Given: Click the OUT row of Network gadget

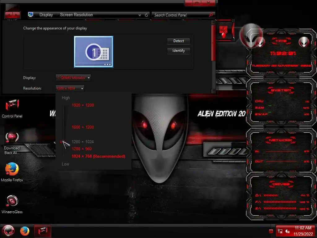Looking at the screenshot, I should point(282,161).
